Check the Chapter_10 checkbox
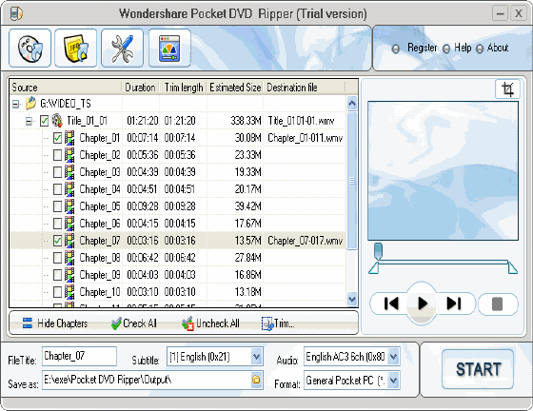 (57, 292)
